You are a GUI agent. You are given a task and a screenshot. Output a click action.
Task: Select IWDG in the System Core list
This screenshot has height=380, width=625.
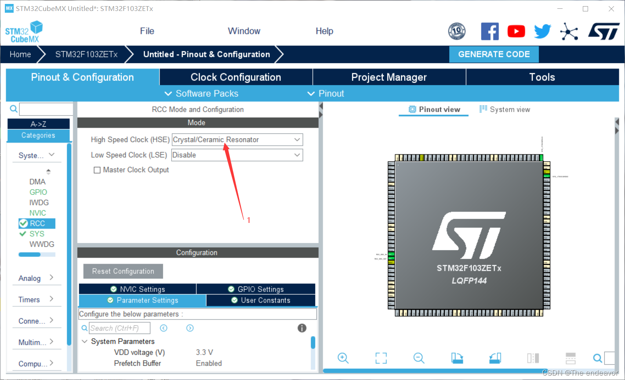click(39, 203)
